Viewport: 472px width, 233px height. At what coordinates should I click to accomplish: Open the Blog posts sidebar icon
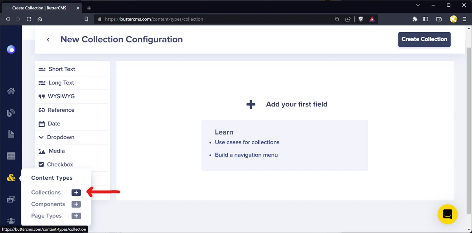(11, 113)
